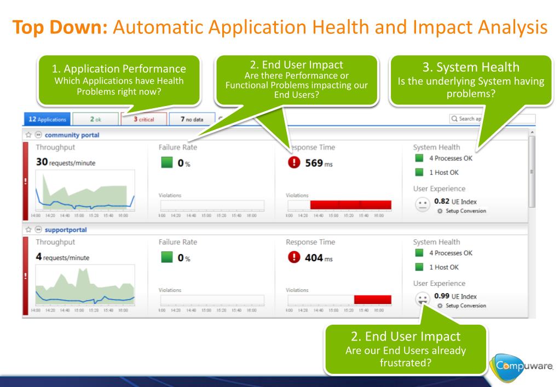
Task: Collapse the supportportal section
Action: [38, 230]
